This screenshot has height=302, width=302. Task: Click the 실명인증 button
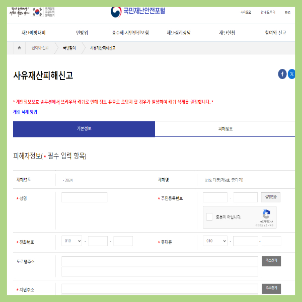click(271, 197)
